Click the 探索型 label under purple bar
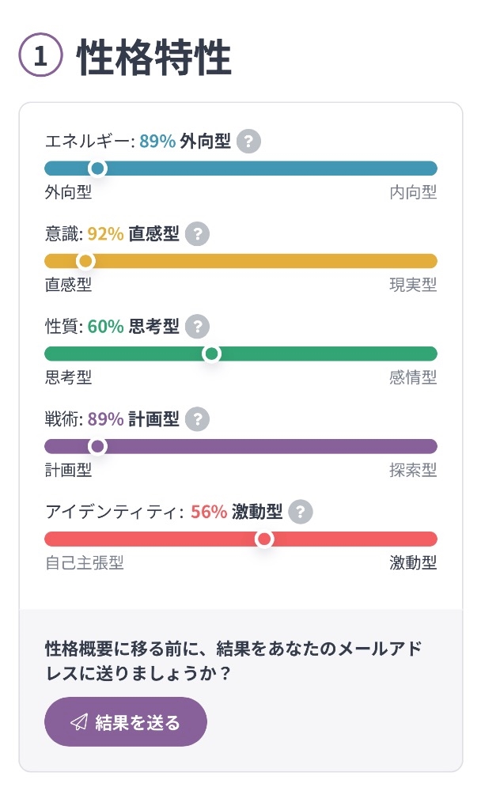Image resolution: width=481 pixels, height=791 pixels. [x=413, y=471]
